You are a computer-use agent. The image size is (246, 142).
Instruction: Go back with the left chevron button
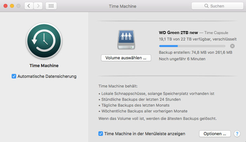coord(29,6)
